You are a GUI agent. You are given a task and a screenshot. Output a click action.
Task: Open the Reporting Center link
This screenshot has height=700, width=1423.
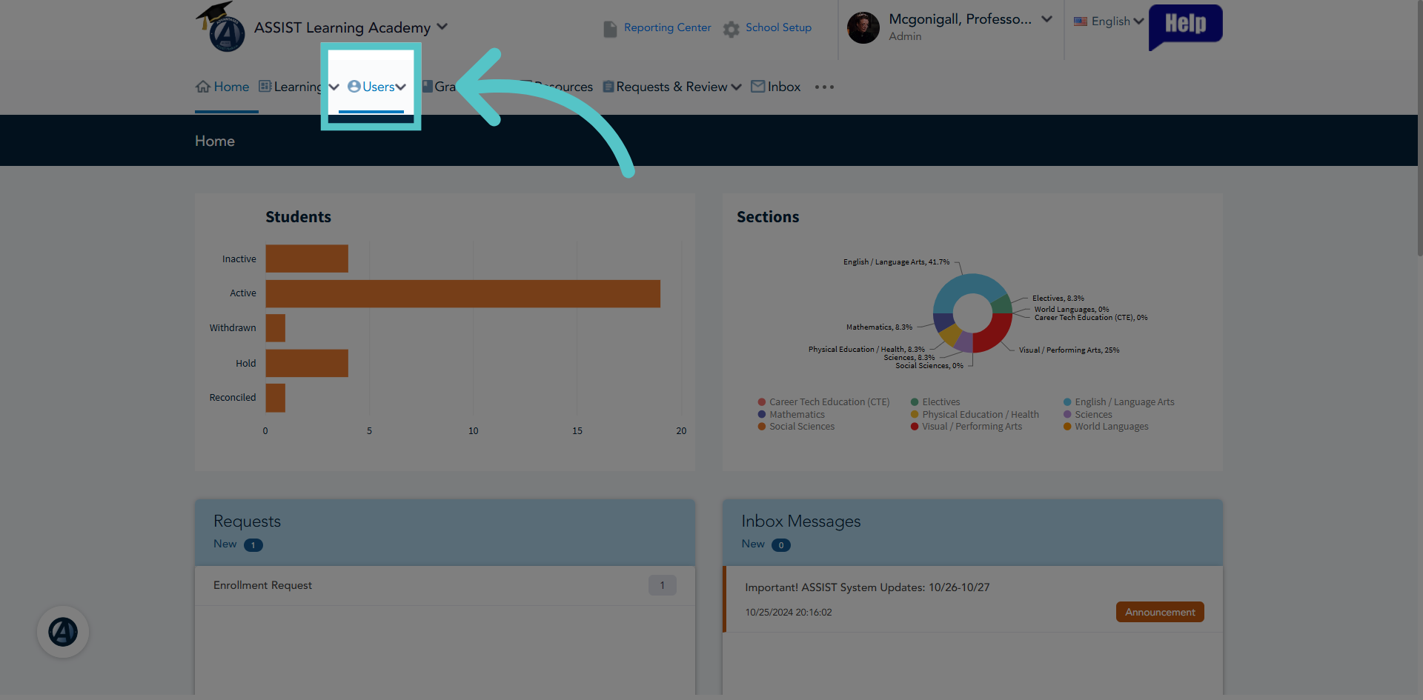pos(667,27)
